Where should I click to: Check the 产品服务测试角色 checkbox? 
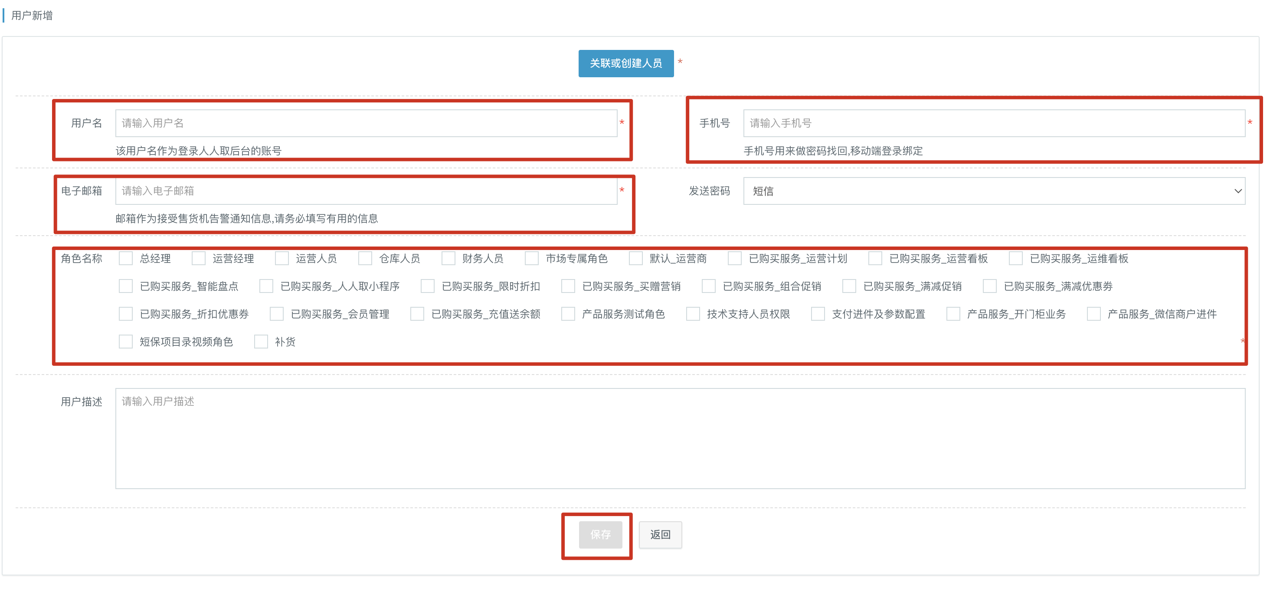569,314
